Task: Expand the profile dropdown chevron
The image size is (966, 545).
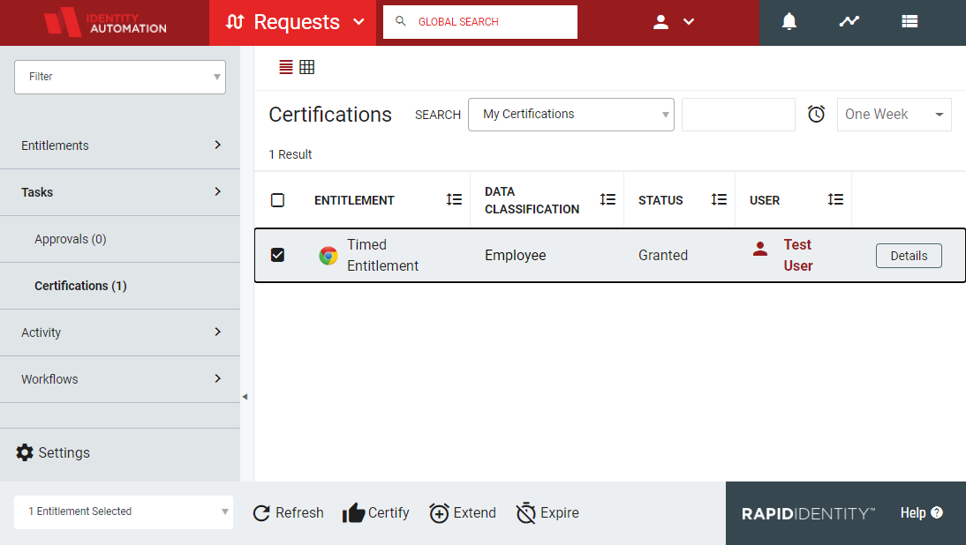Action: click(689, 22)
